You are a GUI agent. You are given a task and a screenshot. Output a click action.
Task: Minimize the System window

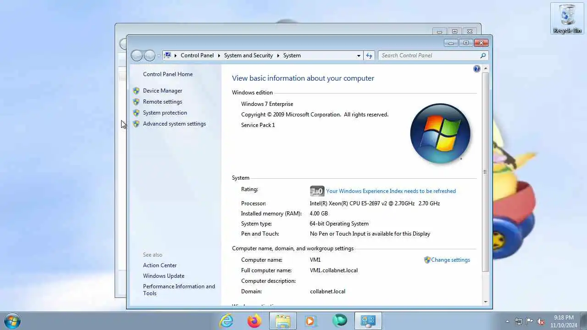coord(452,43)
